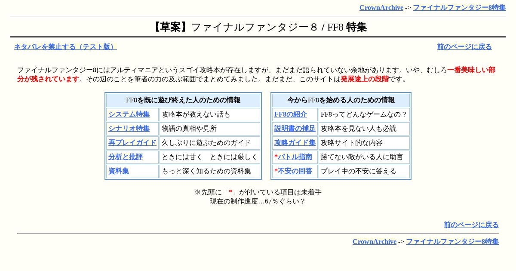Open the CrownArchive link at top

pyautogui.click(x=381, y=8)
